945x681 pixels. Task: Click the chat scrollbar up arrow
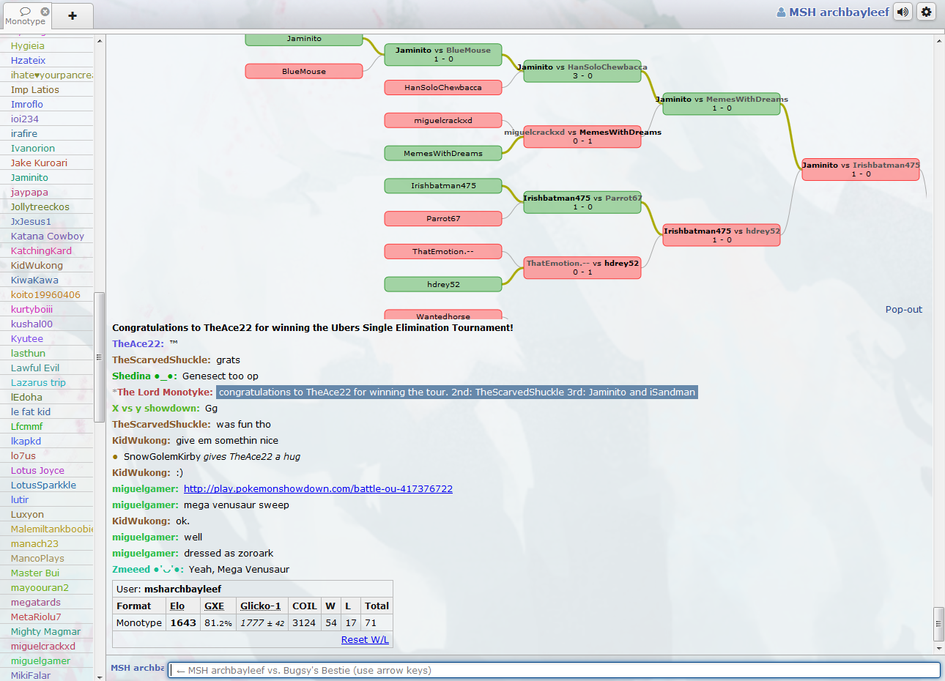coord(938,41)
